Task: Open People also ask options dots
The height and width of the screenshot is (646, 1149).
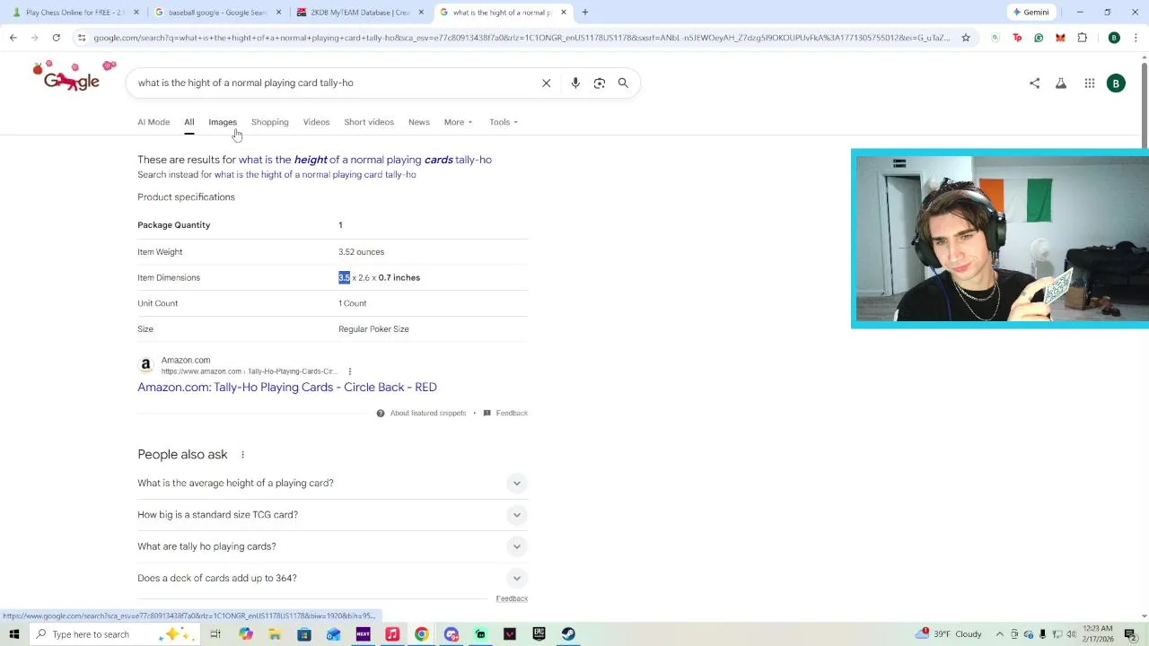Action: coord(242,455)
